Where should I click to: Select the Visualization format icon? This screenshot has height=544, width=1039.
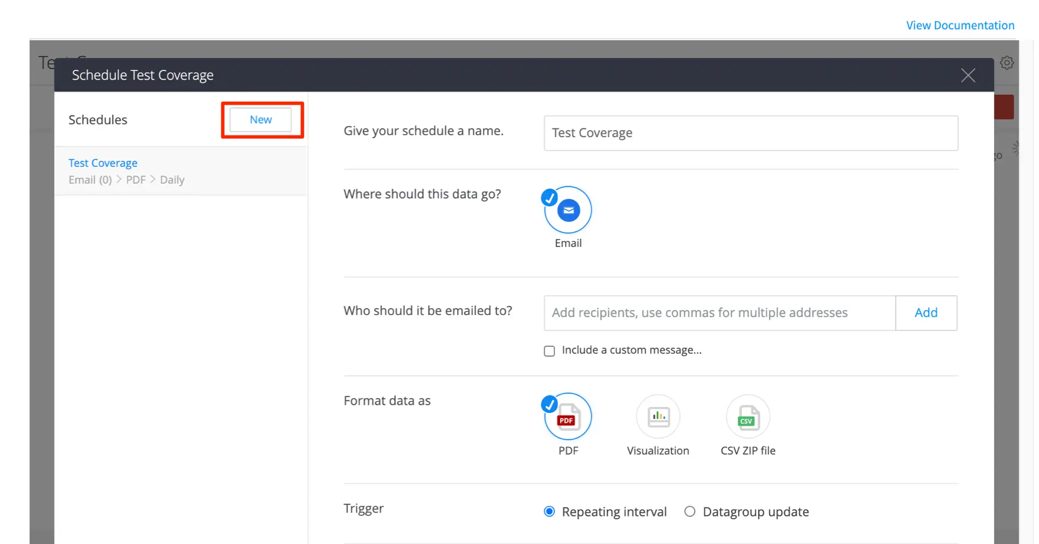click(x=658, y=417)
